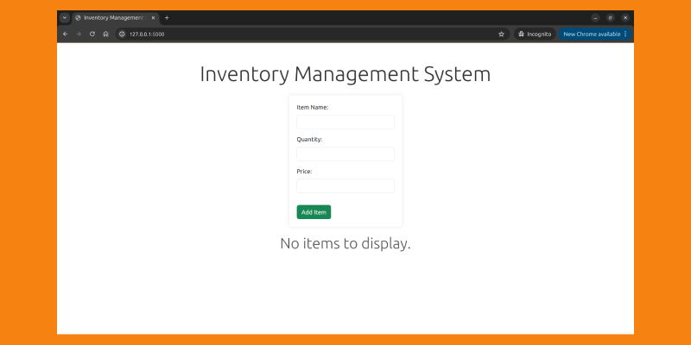
Task: Click the Price: label
Action: click(x=304, y=171)
